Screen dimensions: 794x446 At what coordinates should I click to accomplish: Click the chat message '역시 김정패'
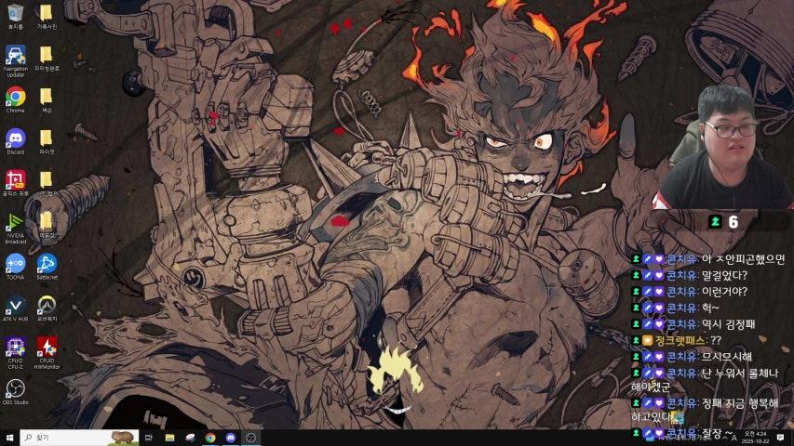[728, 324]
